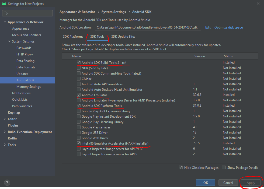This screenshot has width=264, height=189.
Task: Uncheck Android SDK Build-Tools 31-rc4
Action: (79, 63)
